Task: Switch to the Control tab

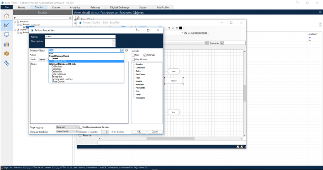Action: pos(56,8)
